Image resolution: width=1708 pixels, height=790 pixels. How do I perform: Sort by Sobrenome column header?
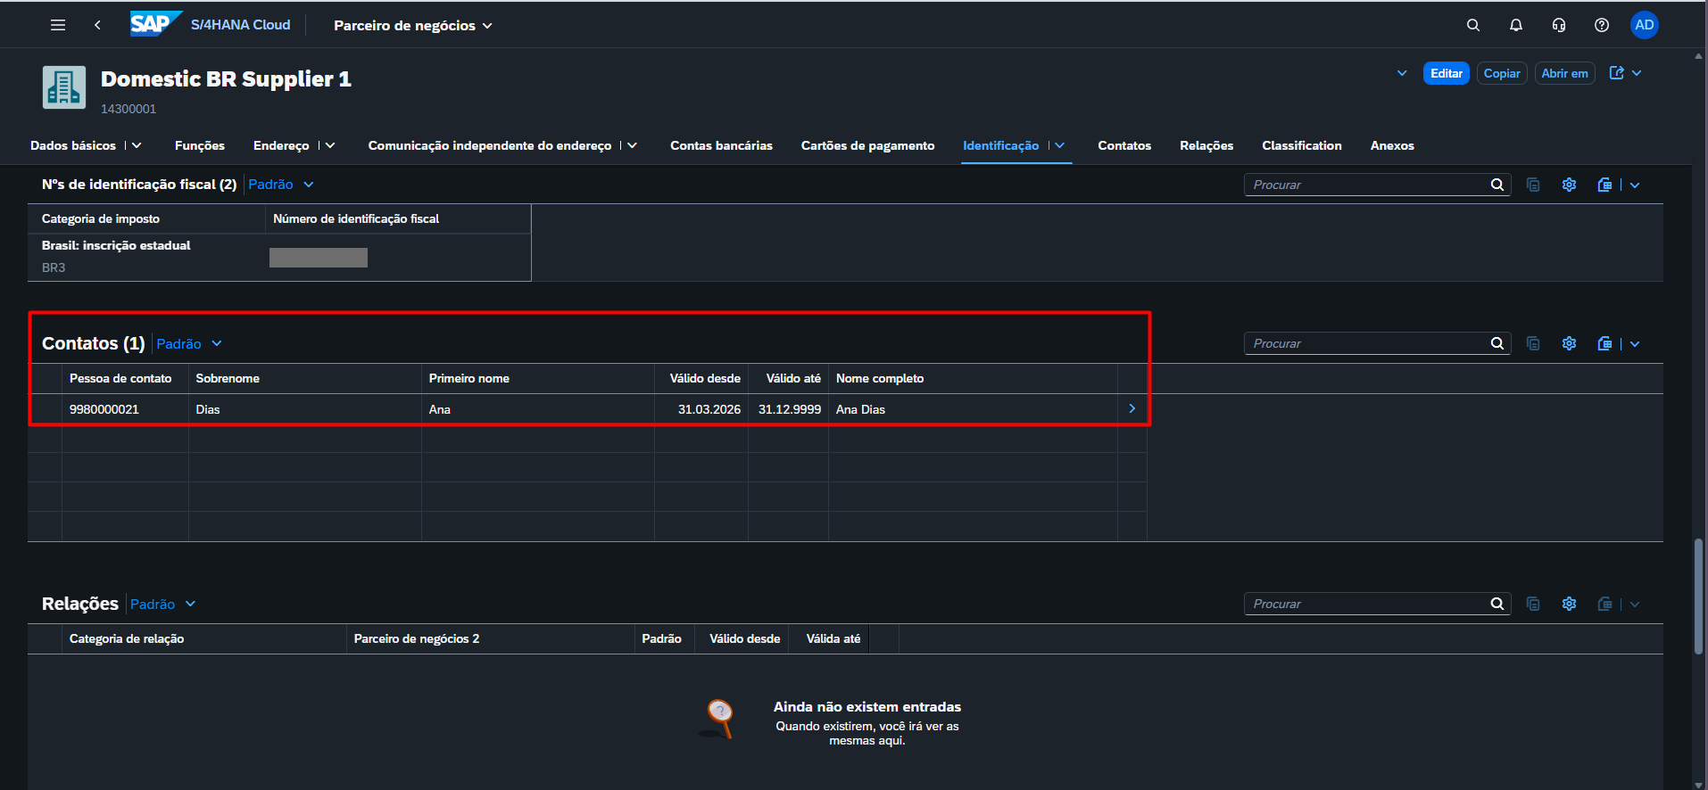pyautogui.click(x=304, y=378)
